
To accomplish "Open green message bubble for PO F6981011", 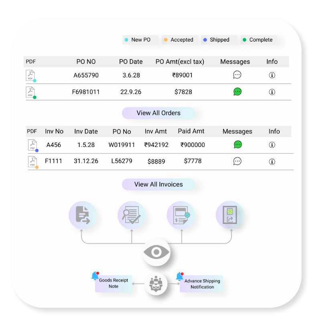I will point(238,92).
